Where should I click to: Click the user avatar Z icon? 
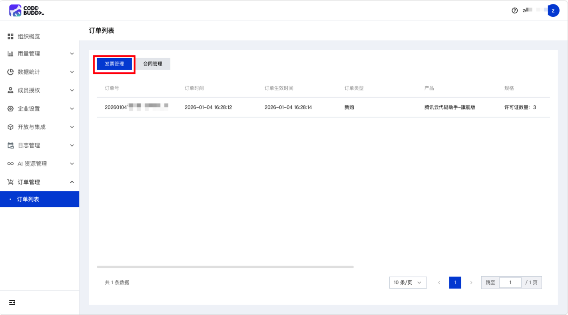coord(553,11)
